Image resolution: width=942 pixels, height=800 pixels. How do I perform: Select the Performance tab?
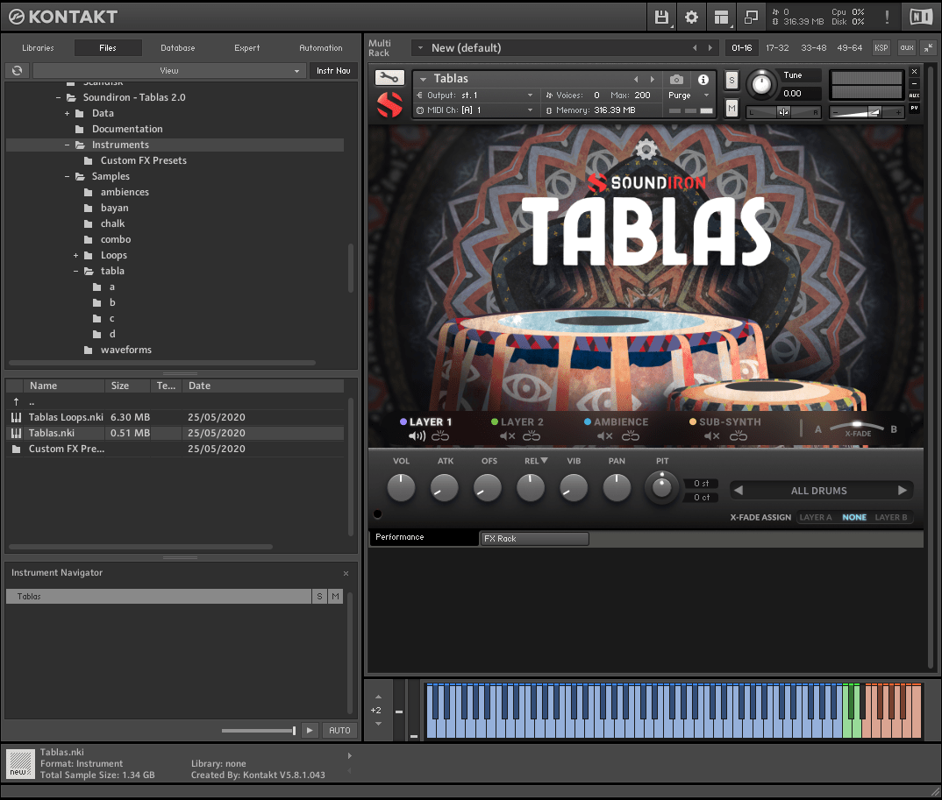(x=424, y=538)
